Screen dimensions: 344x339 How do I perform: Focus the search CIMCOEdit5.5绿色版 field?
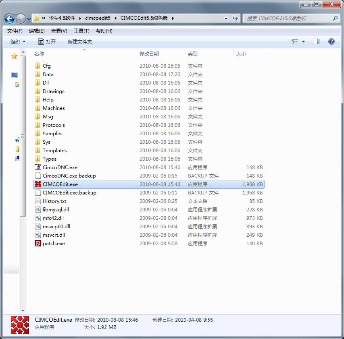pos(292,19)
